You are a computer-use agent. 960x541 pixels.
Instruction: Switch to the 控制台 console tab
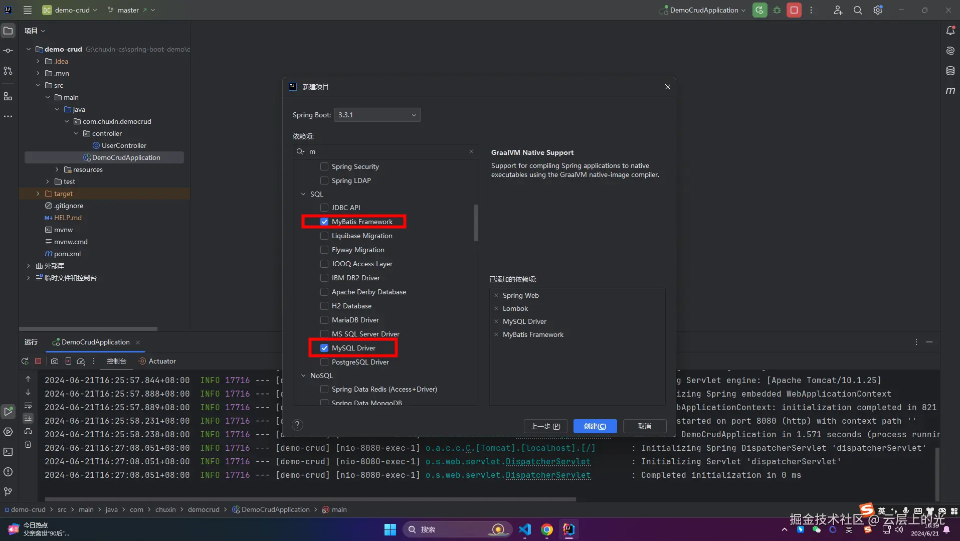(x=116, y=361)
